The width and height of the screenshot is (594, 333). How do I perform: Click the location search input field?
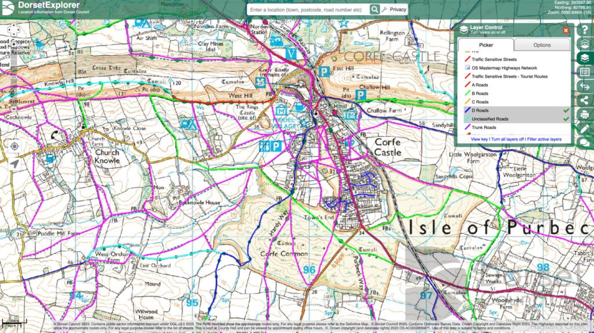click(x=307, y=10)
